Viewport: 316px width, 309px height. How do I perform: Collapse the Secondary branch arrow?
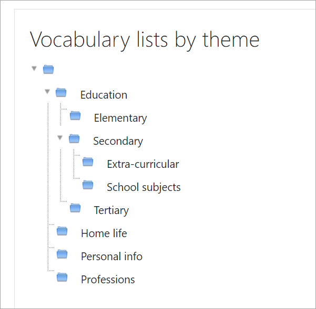coord(60,138)
